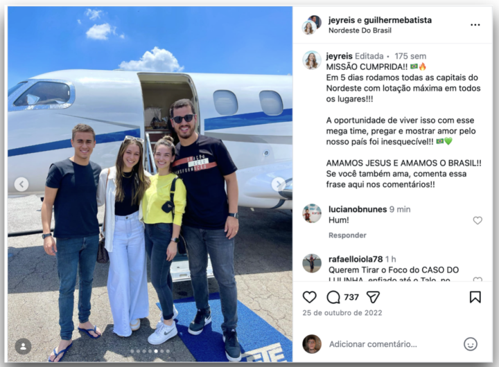Like lucianobnunes comment heart
This screenshot has height=367, width=499.
[x=478, y=220]
